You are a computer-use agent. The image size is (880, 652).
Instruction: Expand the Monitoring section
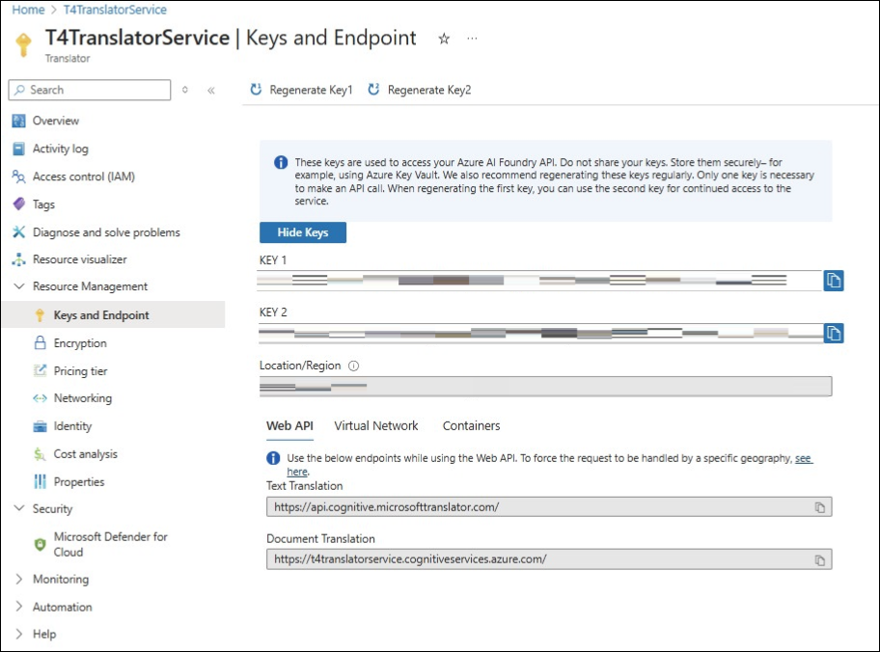(19, 579)
